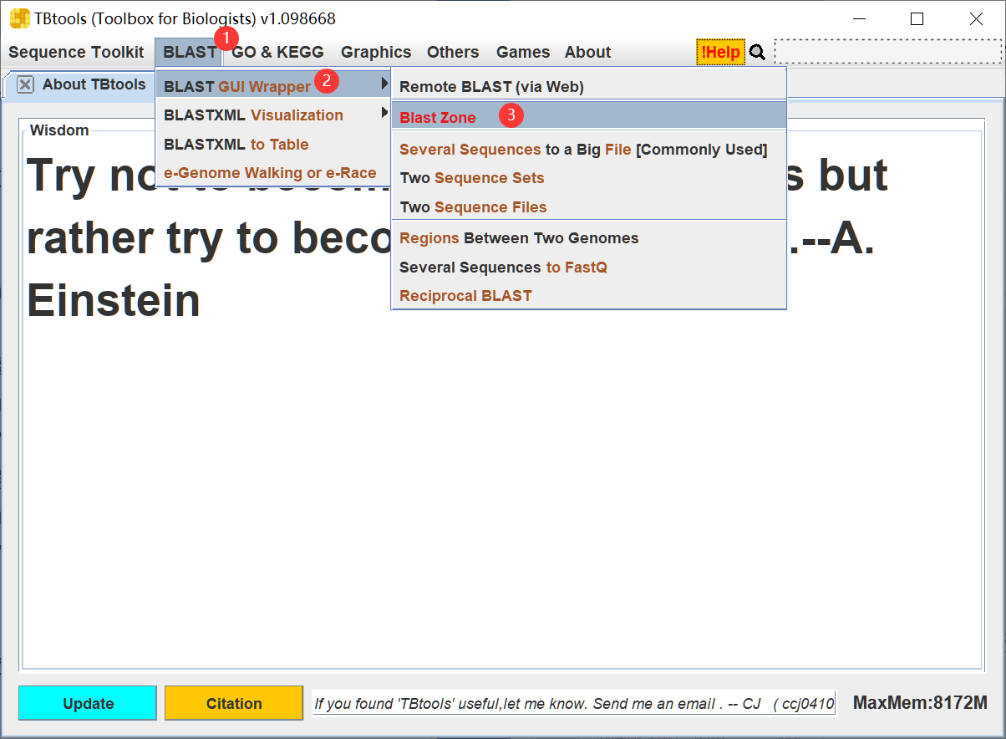Image resolution: width=1006 pixels, height=739 pixels.
Task: Click the search magnifier icon
Action: click(757, 53)
